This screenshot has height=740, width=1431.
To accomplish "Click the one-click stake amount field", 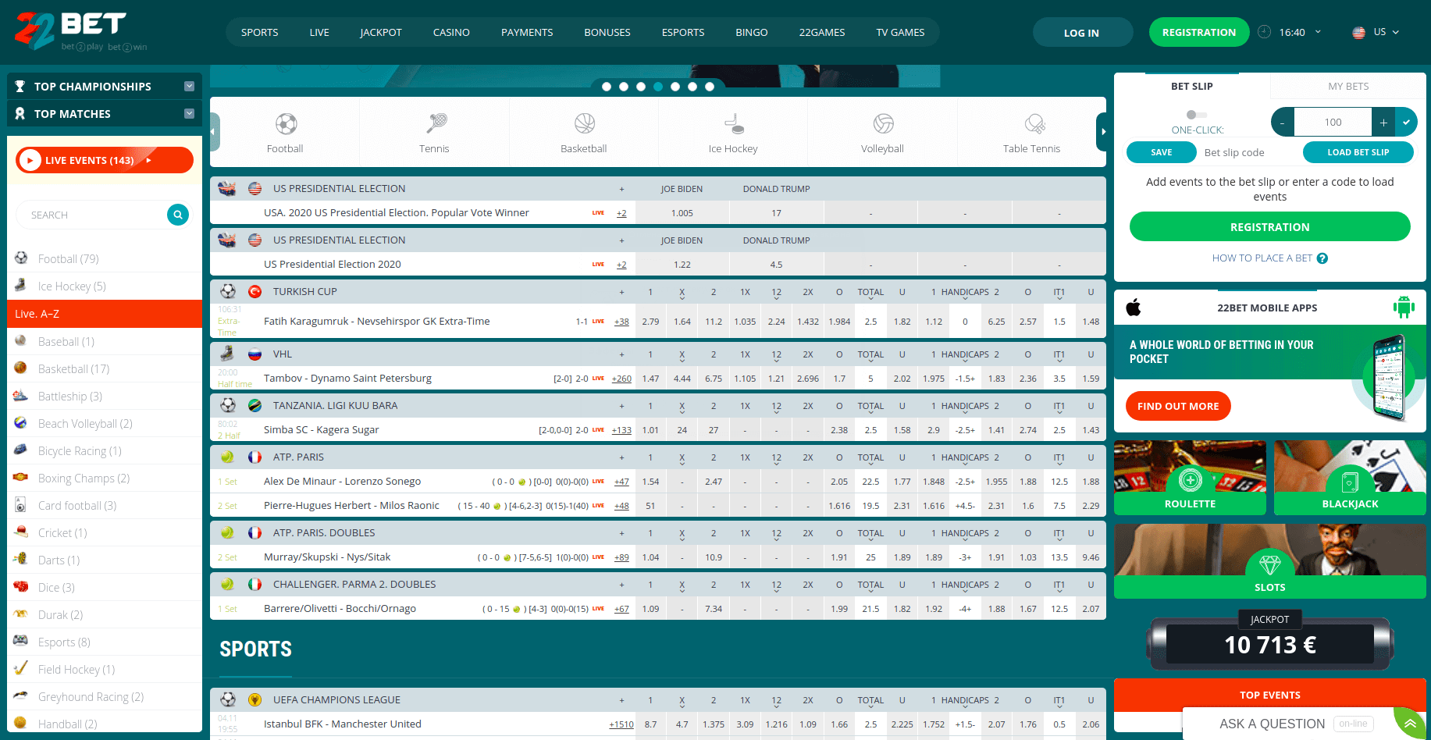I will click(x=1333, y=122).
